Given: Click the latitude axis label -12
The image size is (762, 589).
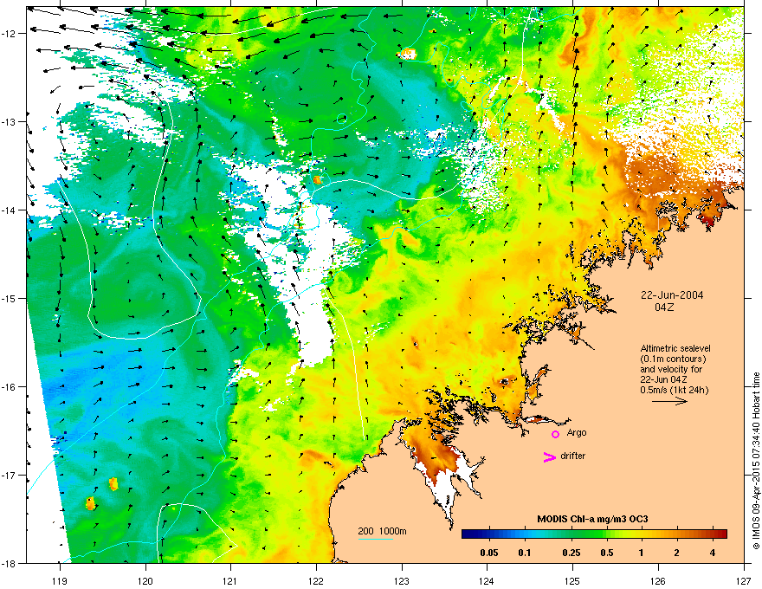Looking at the screenshot, I should pos(9,34).
